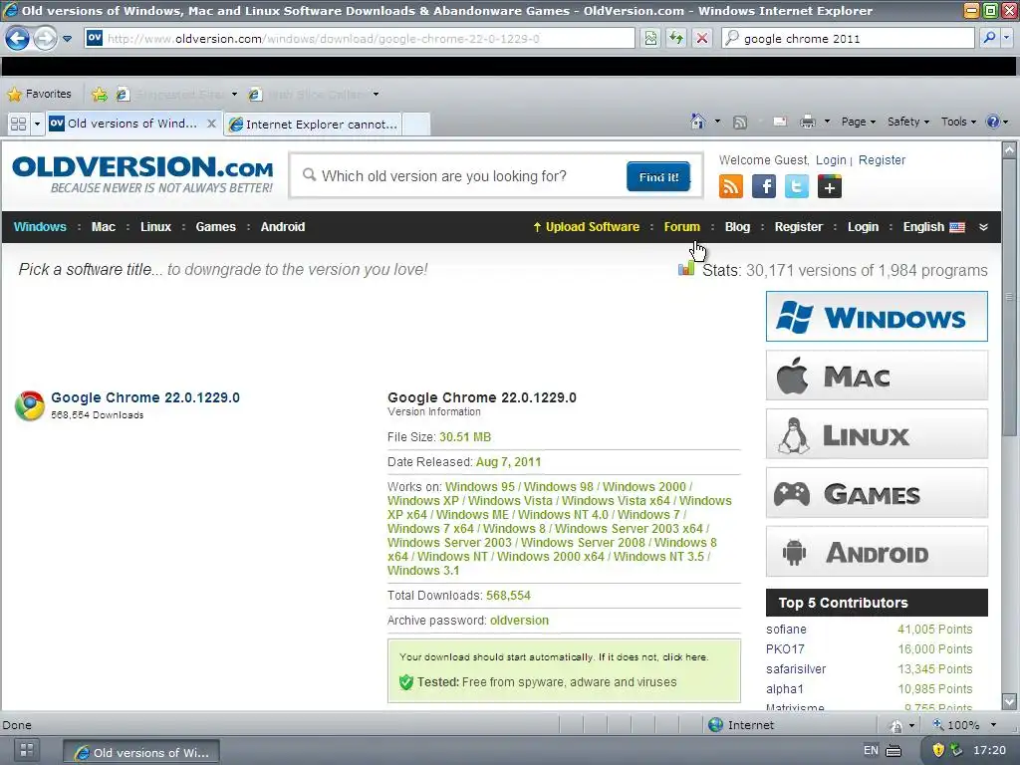Open the Login link beside Welcome Guest
The image size is (1020, 765).
coord(831,160)
